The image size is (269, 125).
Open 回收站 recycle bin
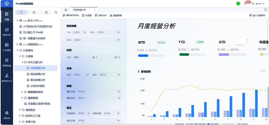7,115
